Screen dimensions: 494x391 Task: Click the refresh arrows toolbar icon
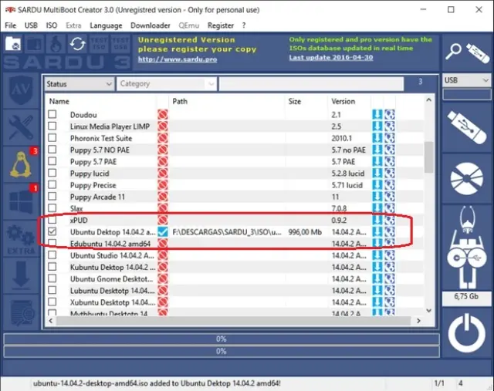[77, 44]
